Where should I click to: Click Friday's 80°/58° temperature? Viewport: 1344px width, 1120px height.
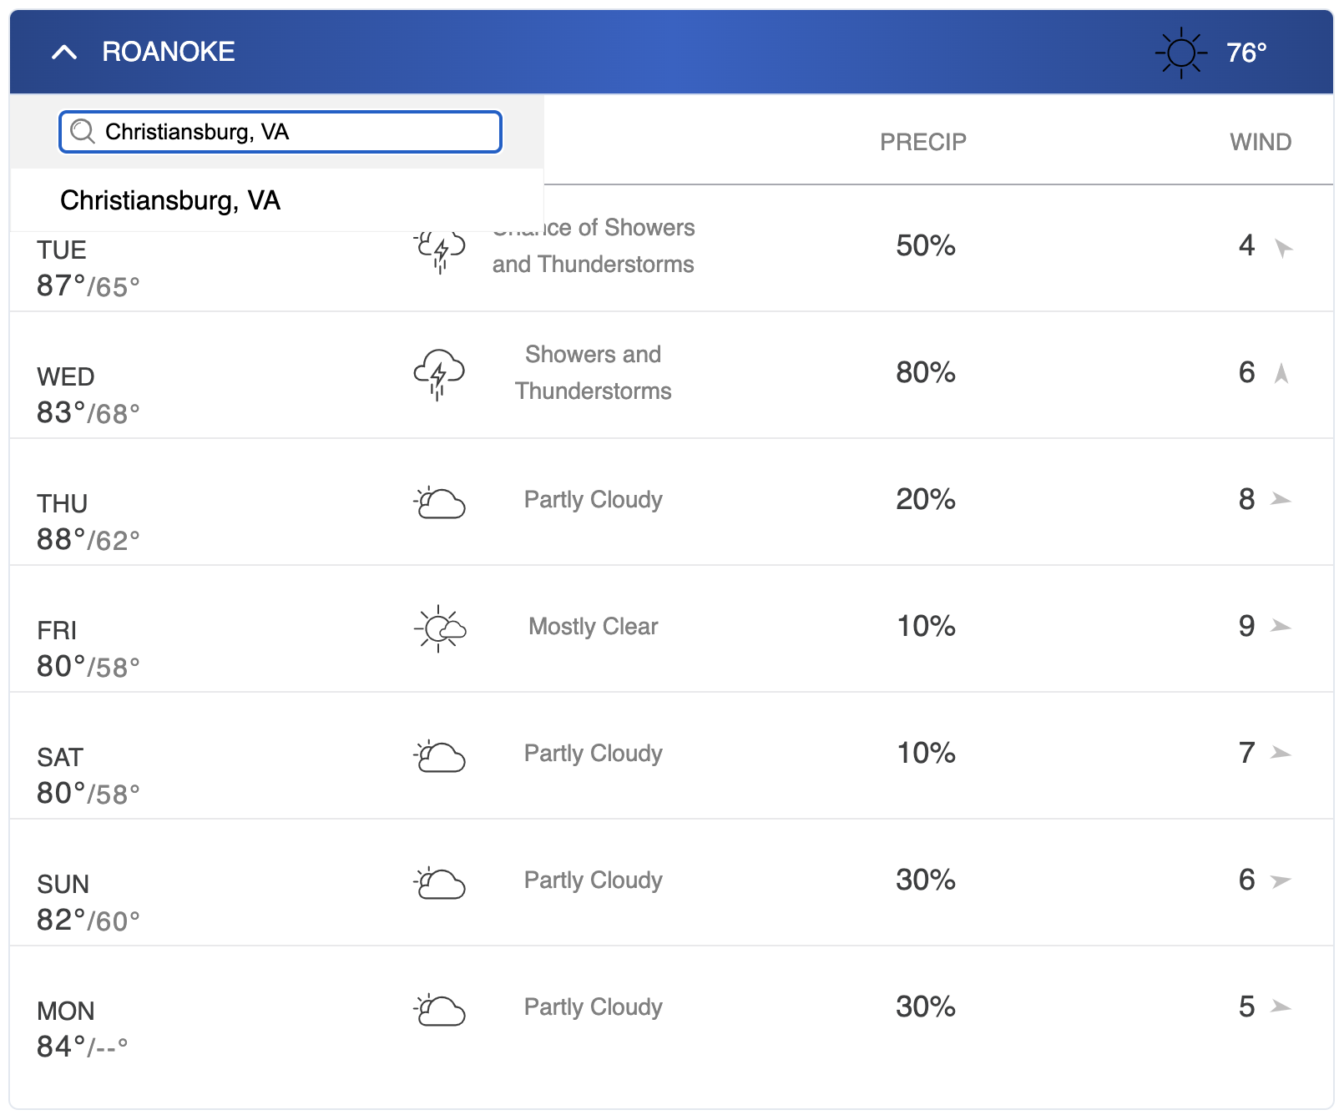click(x=88, y=667)
